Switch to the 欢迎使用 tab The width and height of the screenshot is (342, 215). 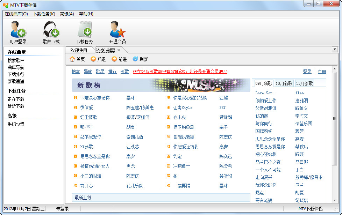click(78, 50)
